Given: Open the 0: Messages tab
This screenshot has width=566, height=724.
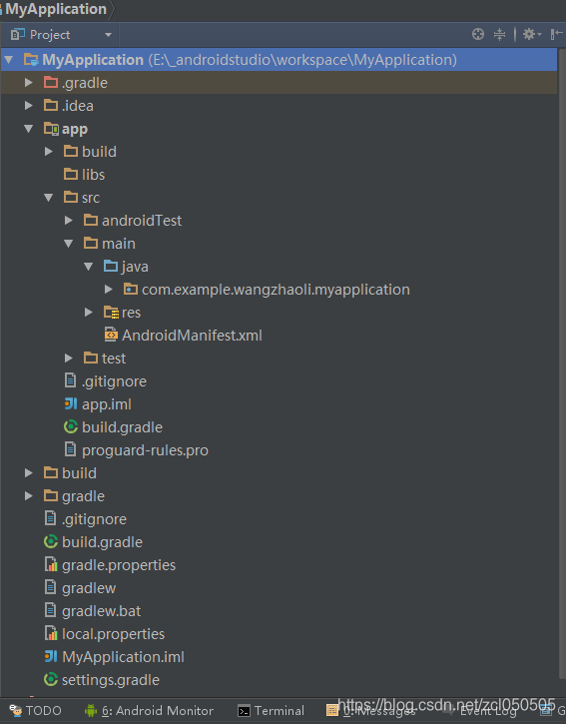Looking at the screenshot, I should tap(371, 711).
